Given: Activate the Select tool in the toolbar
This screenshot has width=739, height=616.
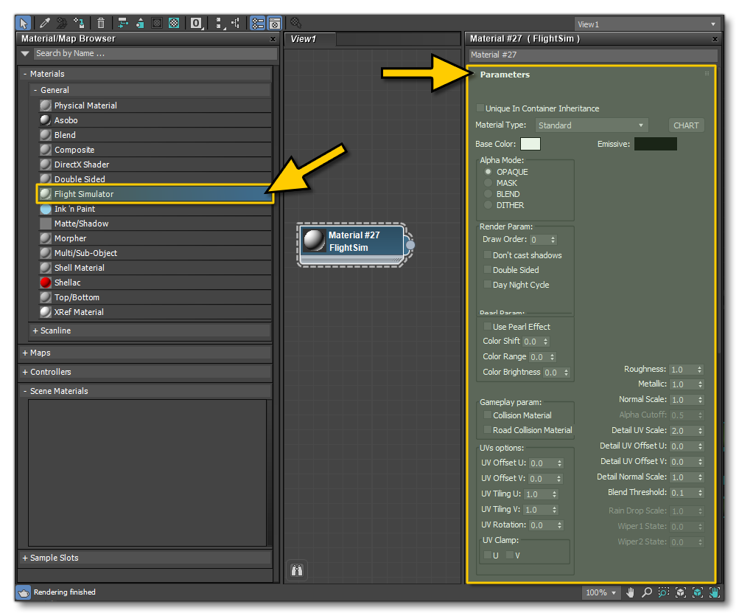Looking at the screenshot, I should pos(22,22).
